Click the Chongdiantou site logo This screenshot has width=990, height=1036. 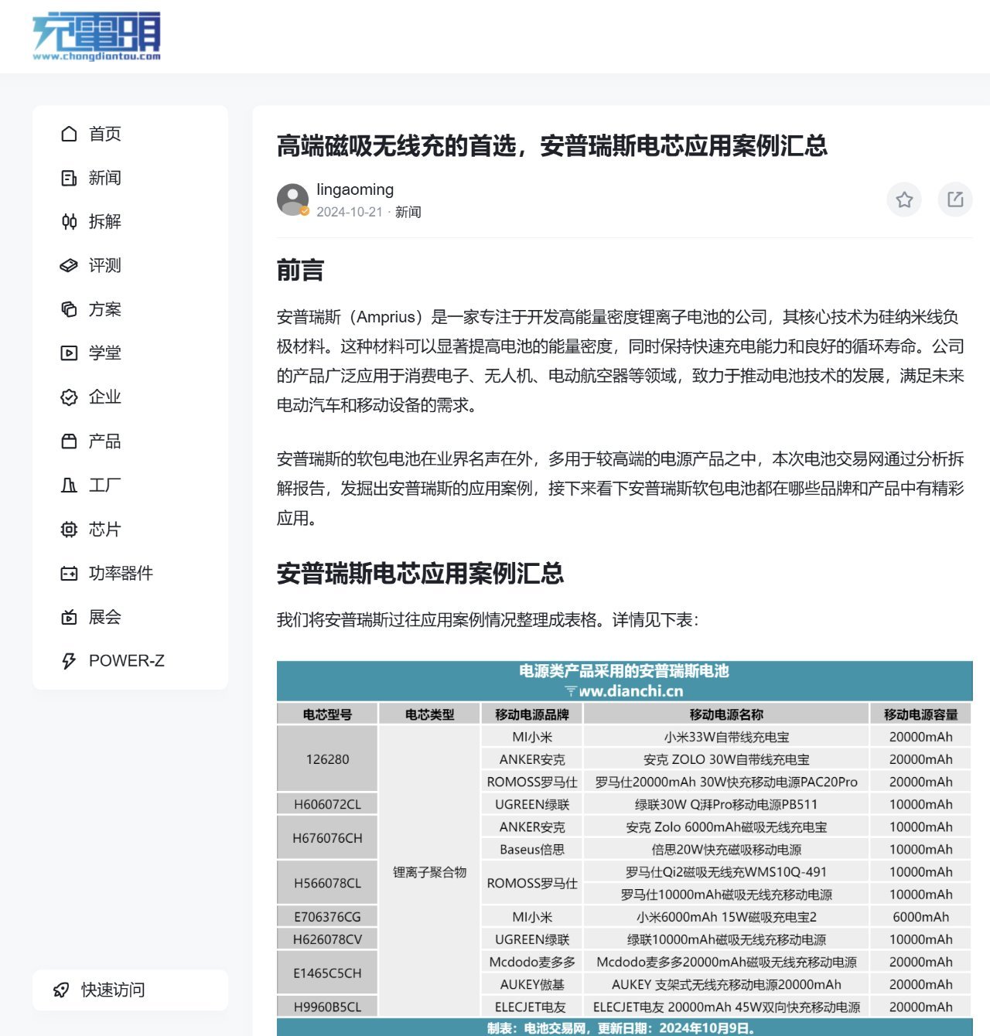pyautogui.click(x=97, y=36)
